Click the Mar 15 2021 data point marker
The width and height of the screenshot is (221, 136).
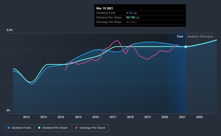click(x=186, y=47)
